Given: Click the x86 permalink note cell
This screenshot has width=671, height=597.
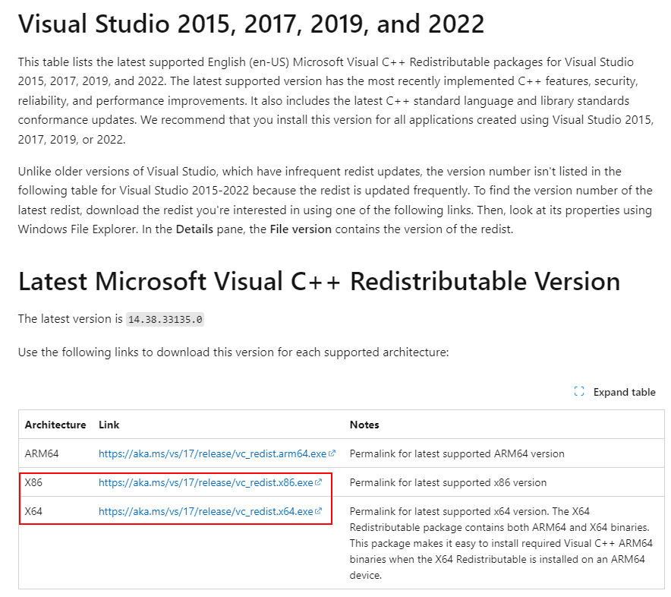Looking at the screenshot, I should pyautogui.click(x=448, y=482).
